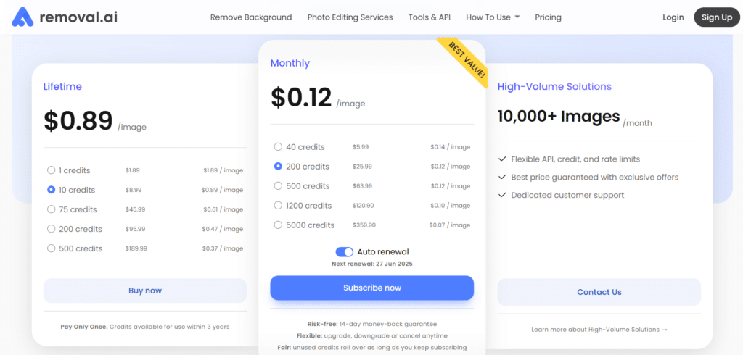Choose 200 credits in Lifetime plan
743x355 pixels.
point(52,229)
